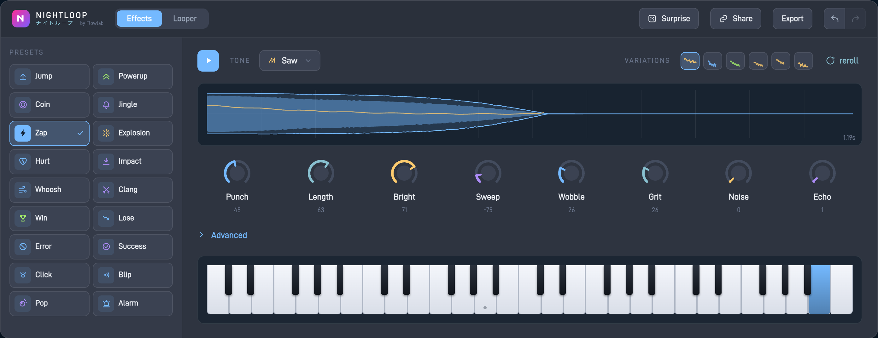Click the Surprise button

click(x=668, y=18)
